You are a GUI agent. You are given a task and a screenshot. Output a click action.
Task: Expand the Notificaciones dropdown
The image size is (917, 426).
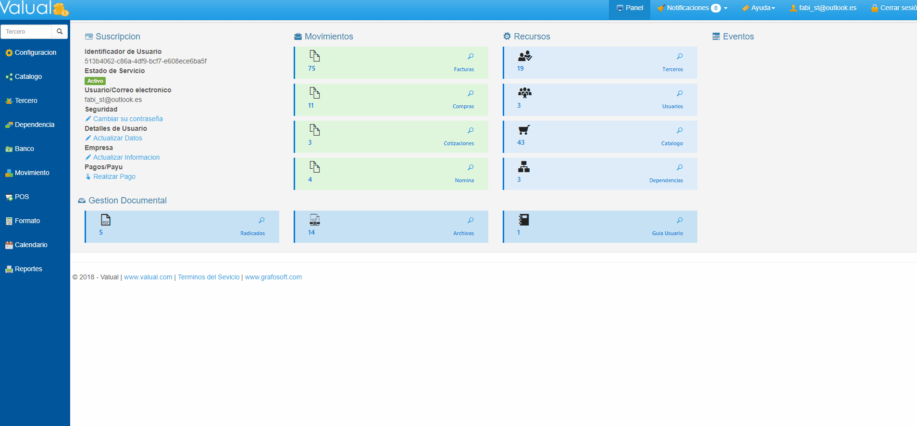(692, 8)
